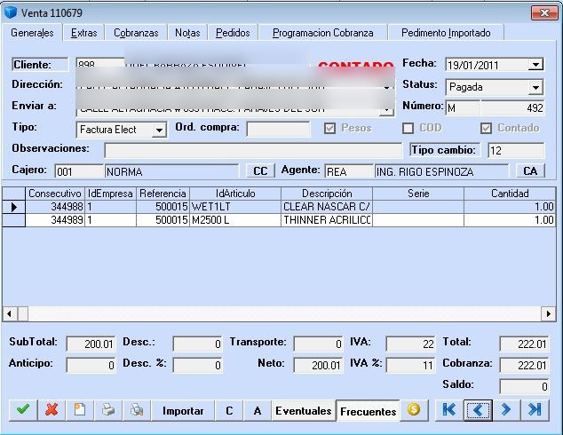Open the Pedimento Importado tab
The image size is (563, 435).
(446, 33)
